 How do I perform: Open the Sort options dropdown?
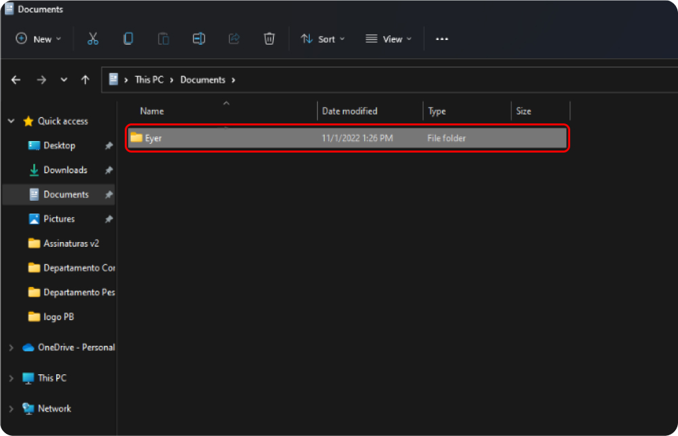click(x=323, y=39)
